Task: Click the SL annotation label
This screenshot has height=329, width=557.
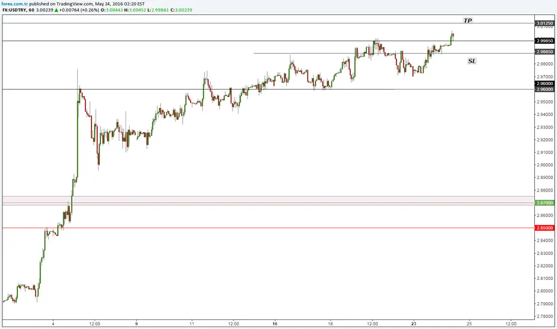Action: [x=472, y=61]
